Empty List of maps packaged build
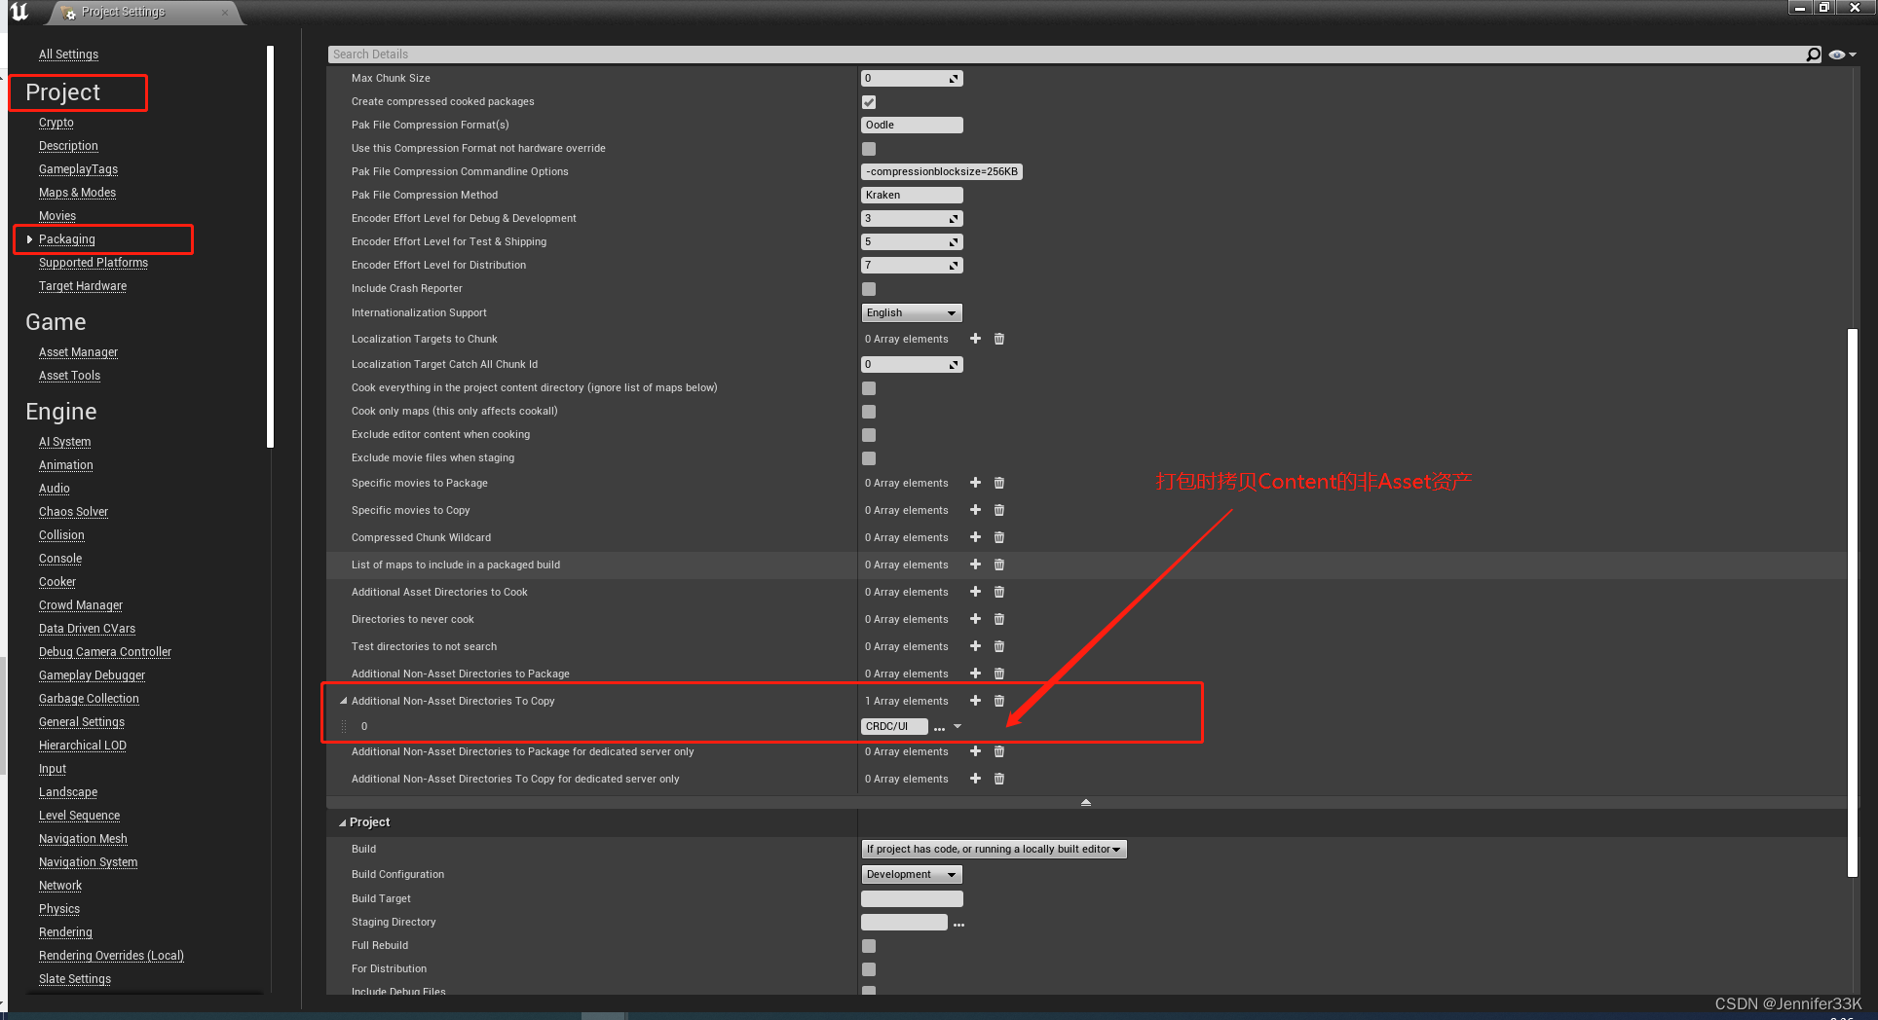Viewport: 1878px width, 1020px height. tap(998, 565)
